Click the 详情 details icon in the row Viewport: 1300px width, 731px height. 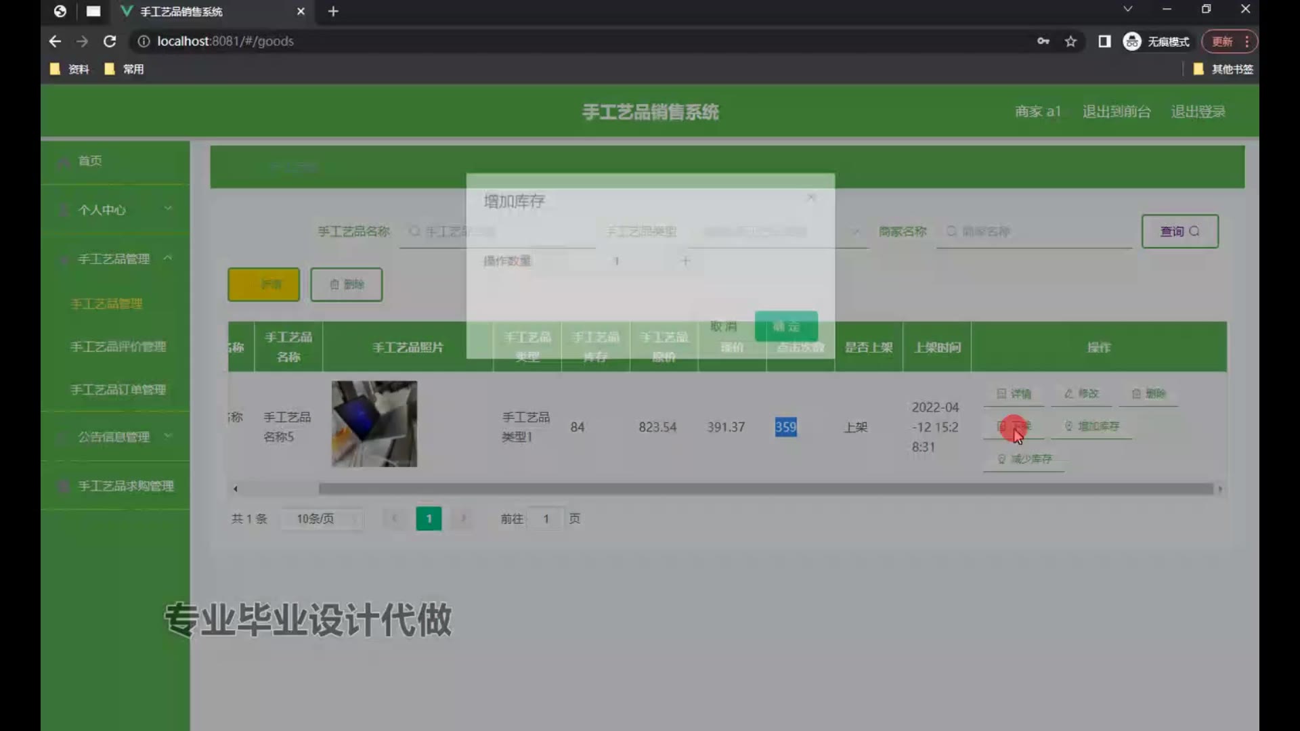(x=1001, y=394)
